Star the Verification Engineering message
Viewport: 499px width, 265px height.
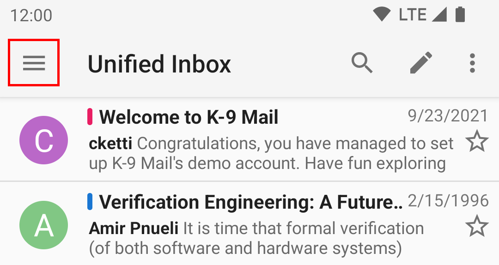coord(477,226)
